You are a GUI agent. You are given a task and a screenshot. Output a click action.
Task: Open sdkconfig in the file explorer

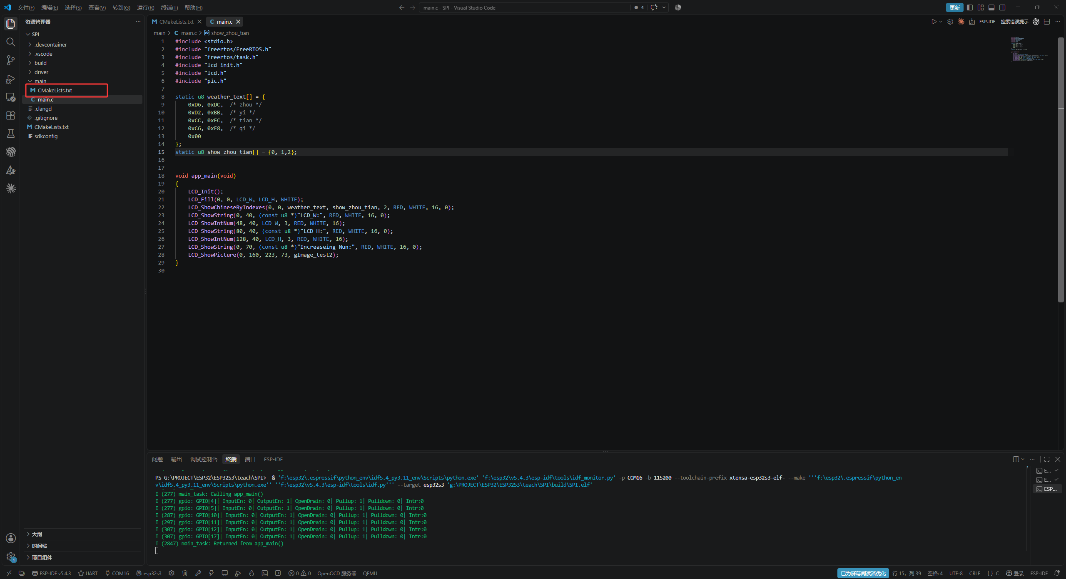click(x=46, y=136)
